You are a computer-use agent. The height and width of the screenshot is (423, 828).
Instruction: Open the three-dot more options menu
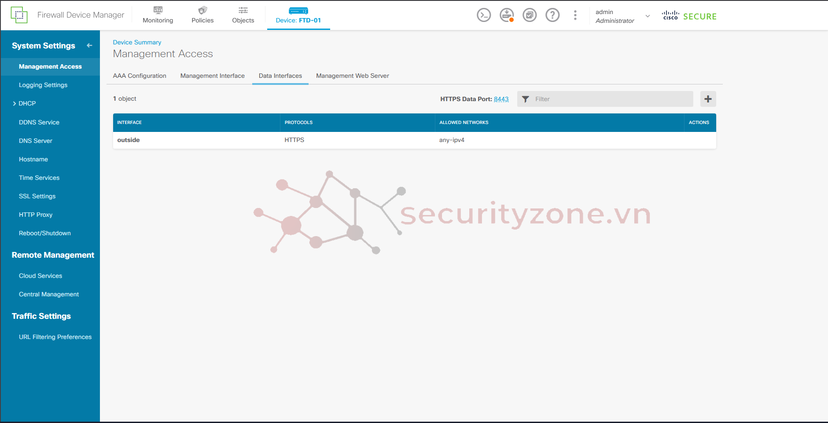(575, 15)
